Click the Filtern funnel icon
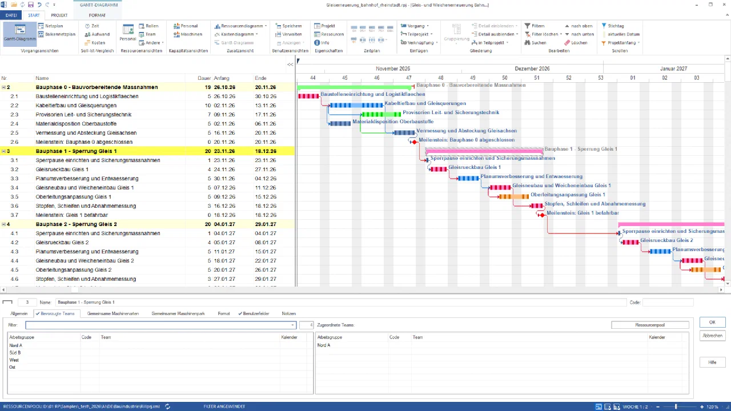Viewport: 731px width, 411px height. tap(527, 26)
